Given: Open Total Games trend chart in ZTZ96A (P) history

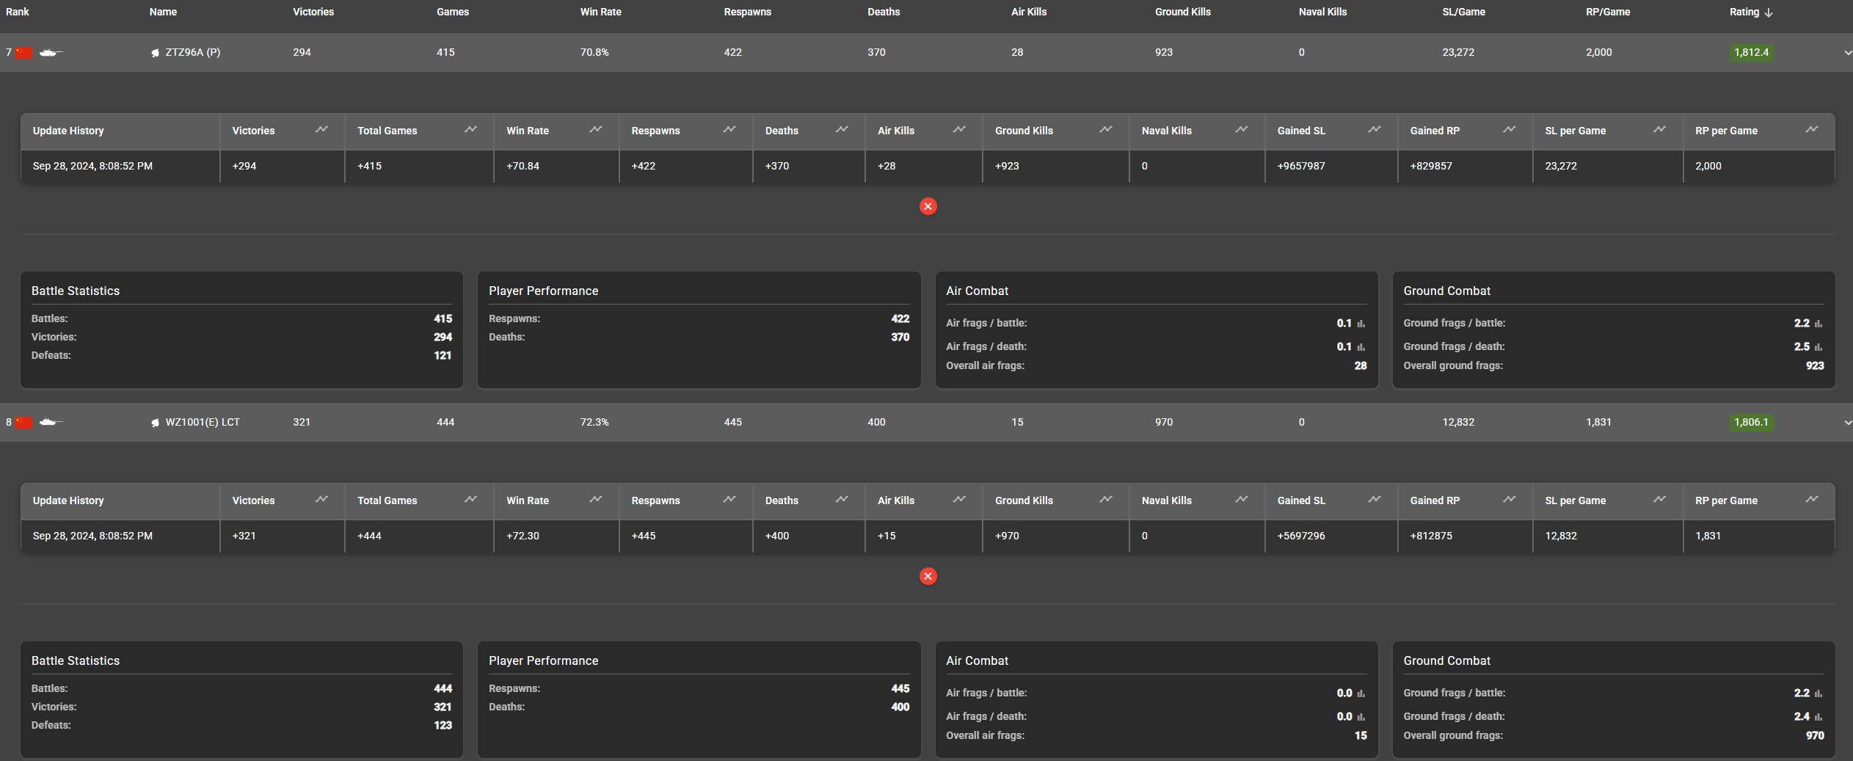Looking at the screenshot, I should (470, 129).
